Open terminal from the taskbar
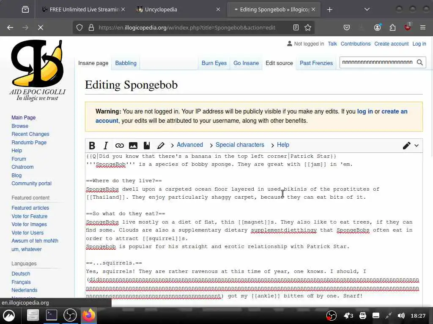 [x=51, y=315]
